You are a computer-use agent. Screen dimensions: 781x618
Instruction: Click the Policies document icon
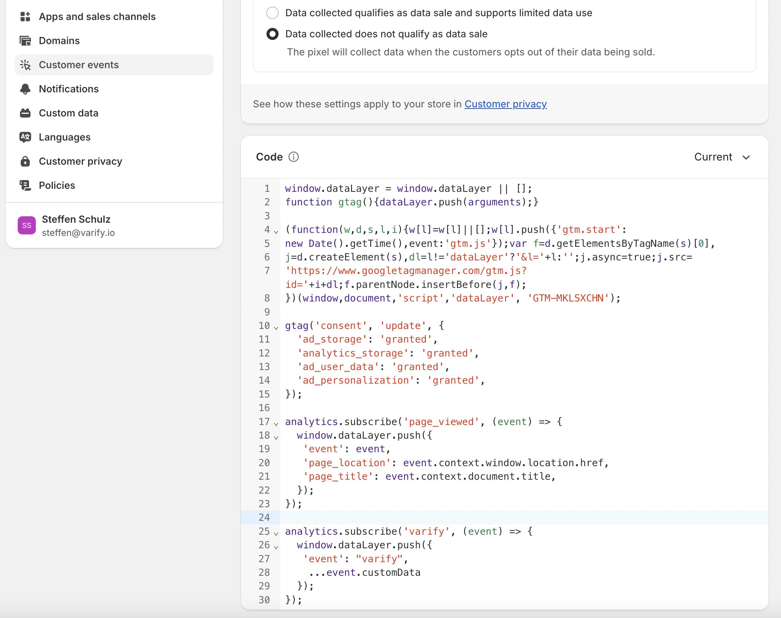(25, 185)
